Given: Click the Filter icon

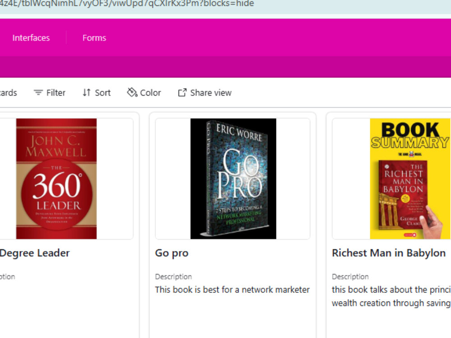Looking at the screenshot, I should (x=38, y=92).
